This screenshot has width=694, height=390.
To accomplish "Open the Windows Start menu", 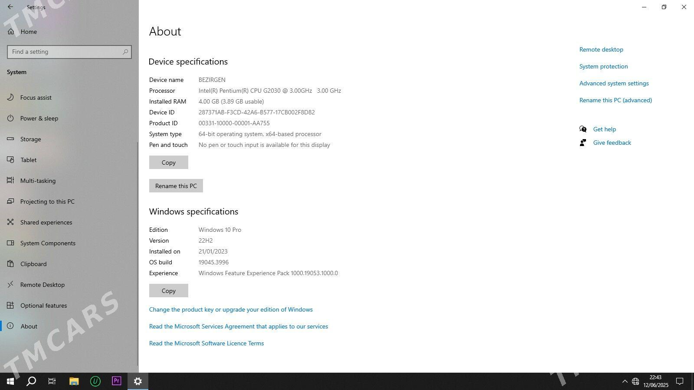I will tap(10, 381).
